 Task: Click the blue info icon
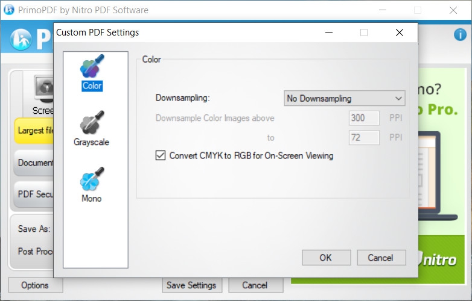point(460,35)
